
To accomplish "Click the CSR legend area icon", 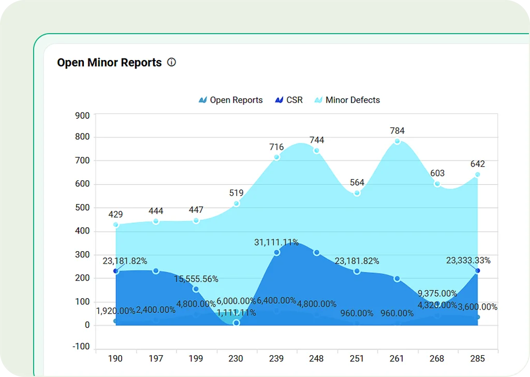I will coord(279,100).
